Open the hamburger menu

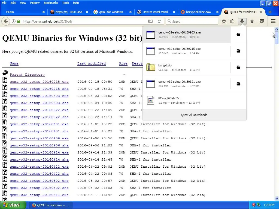click(x=273, y=21)
